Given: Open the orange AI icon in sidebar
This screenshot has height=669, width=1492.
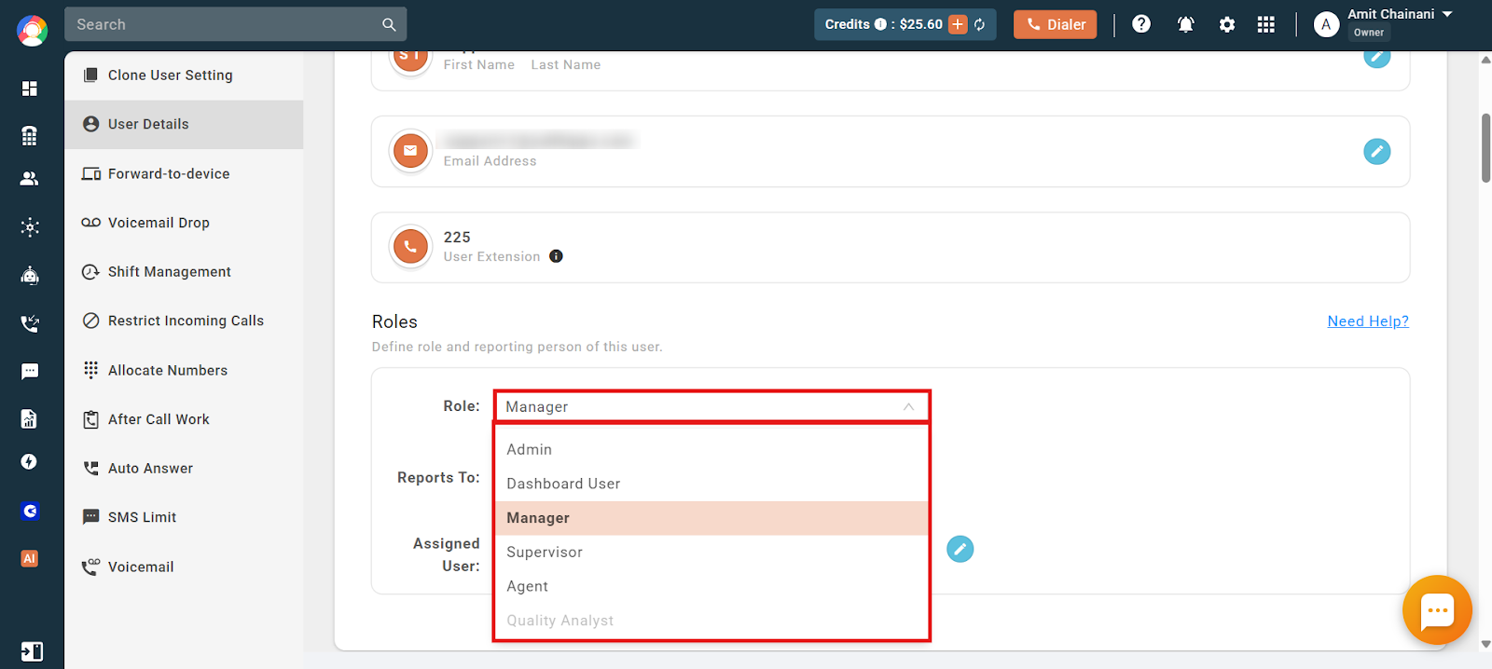Looking at the screenshot, I should [x=30, y=558].
